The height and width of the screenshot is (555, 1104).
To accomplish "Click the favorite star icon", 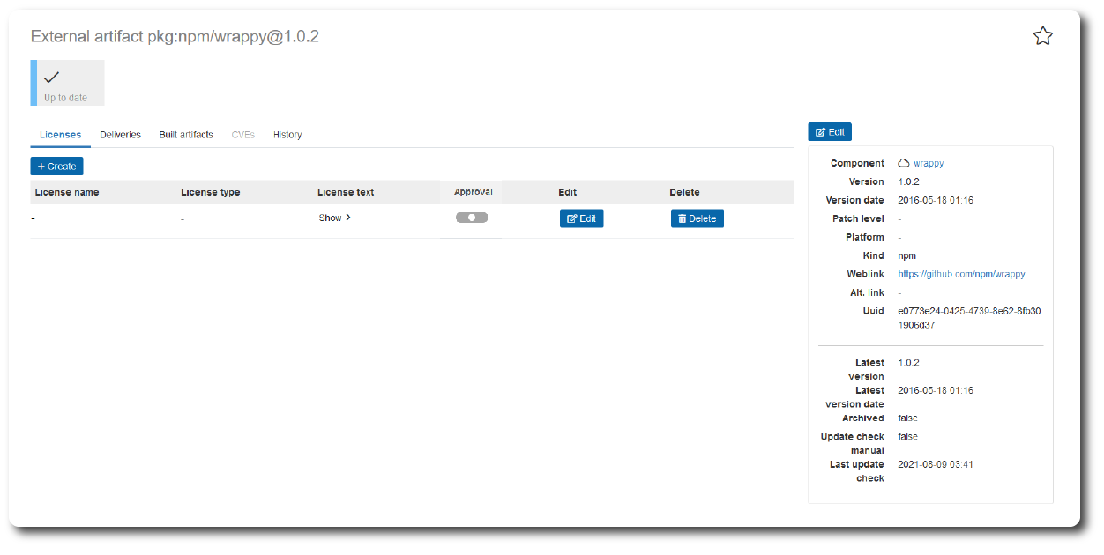I will pyautogui.click(x=1042, y=36).
